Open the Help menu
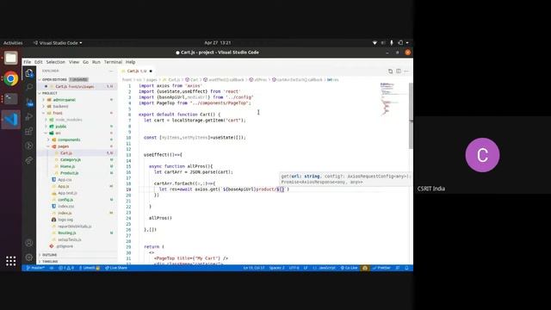Image resolution: width=551 pixels, height=310 pixels. [x=130, y=62]
